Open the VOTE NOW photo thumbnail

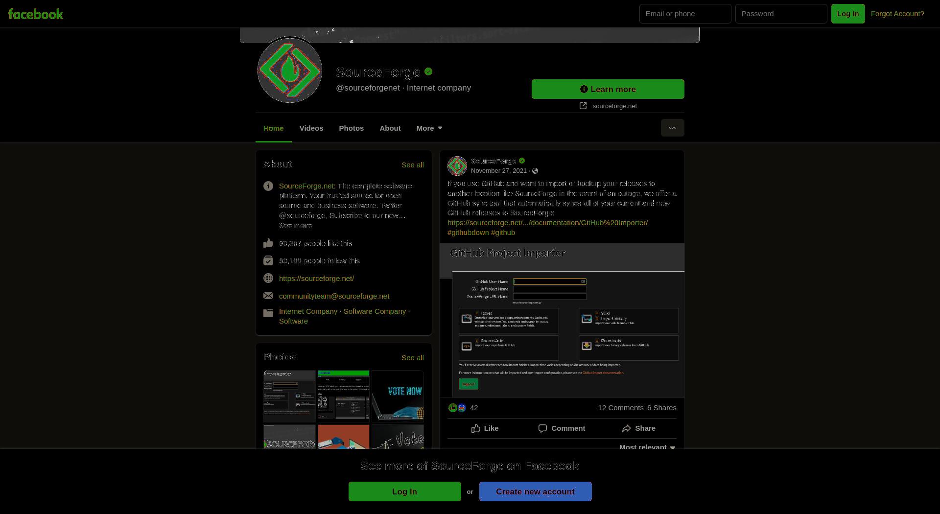[x=398, y=396]
